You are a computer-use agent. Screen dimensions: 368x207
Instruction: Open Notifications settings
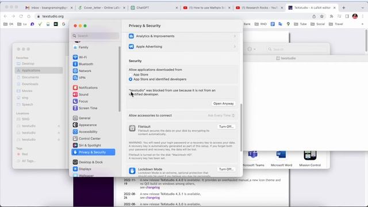pos(85,87)
